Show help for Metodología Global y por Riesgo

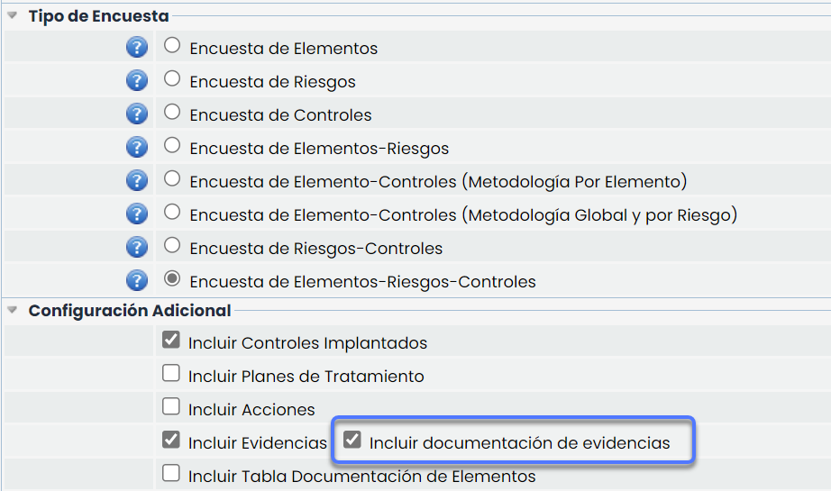click(x=137, y=214)
